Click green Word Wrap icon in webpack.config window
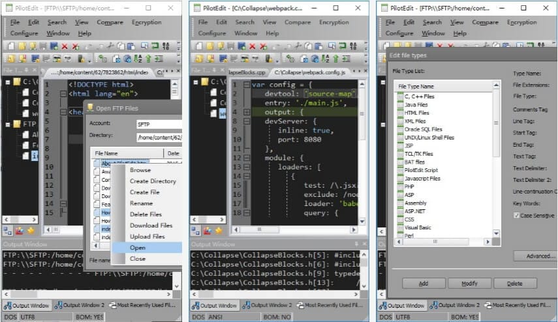The width and height of the screenshot is (558, 322). (x=343, y=46)
